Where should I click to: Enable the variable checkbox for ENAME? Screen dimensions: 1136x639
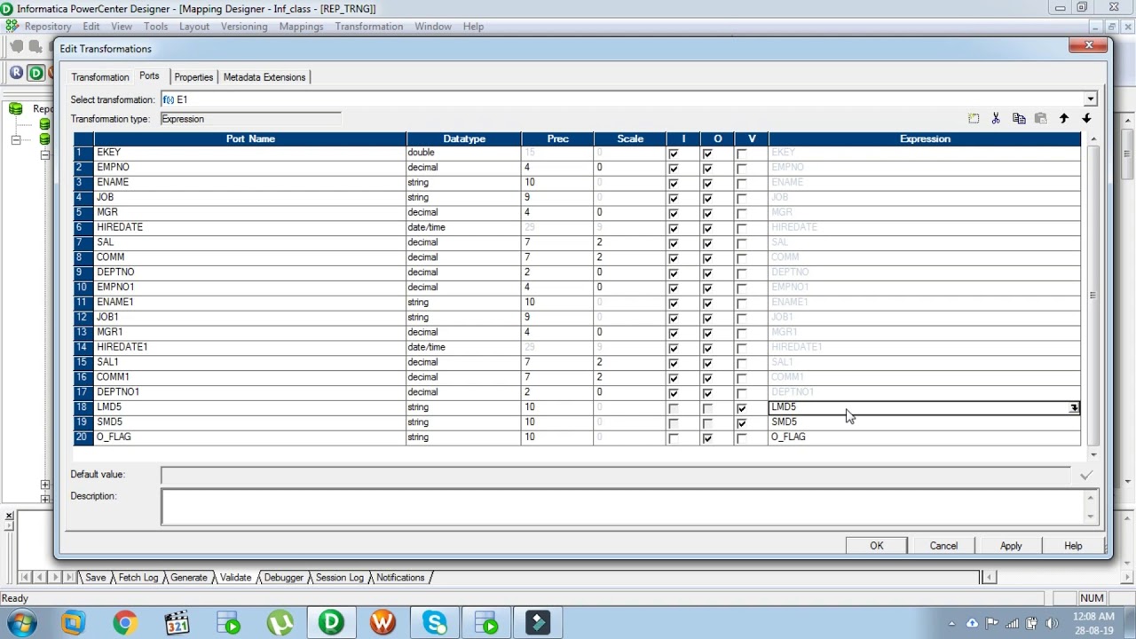(742, 184)
